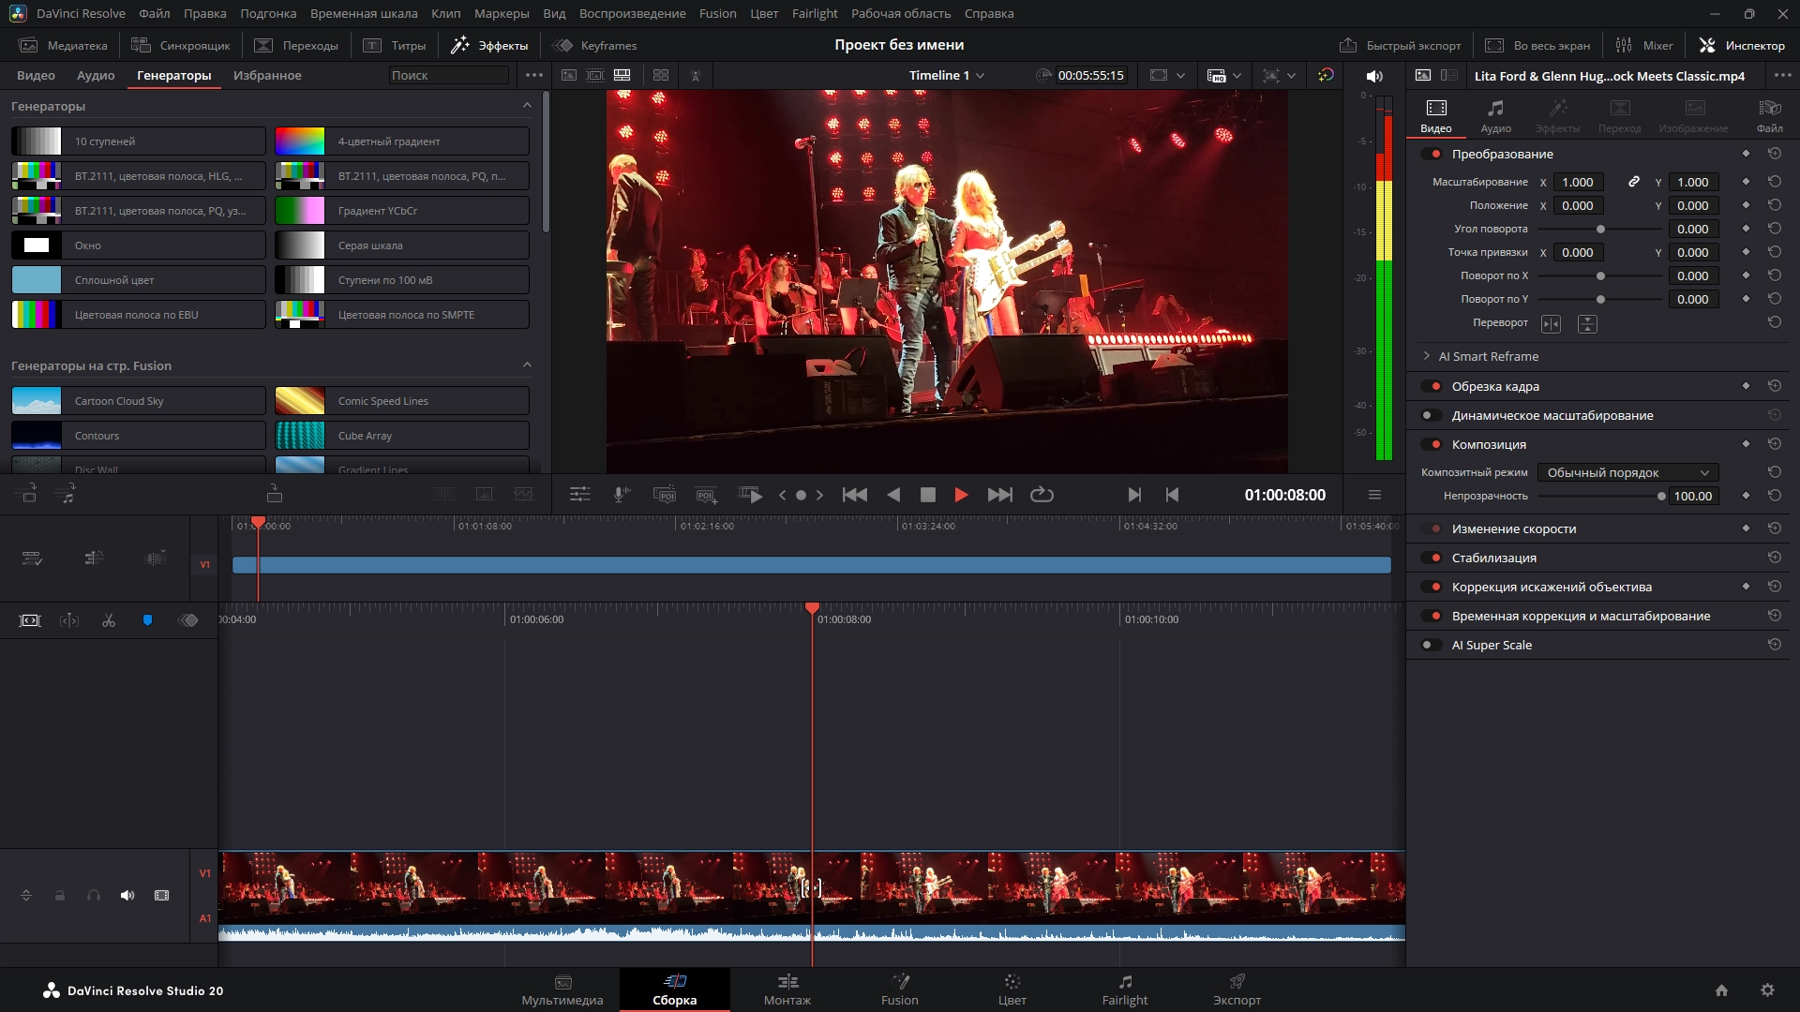
Task: Open the Цвет page at bottom
Action: pos(1012,989)
